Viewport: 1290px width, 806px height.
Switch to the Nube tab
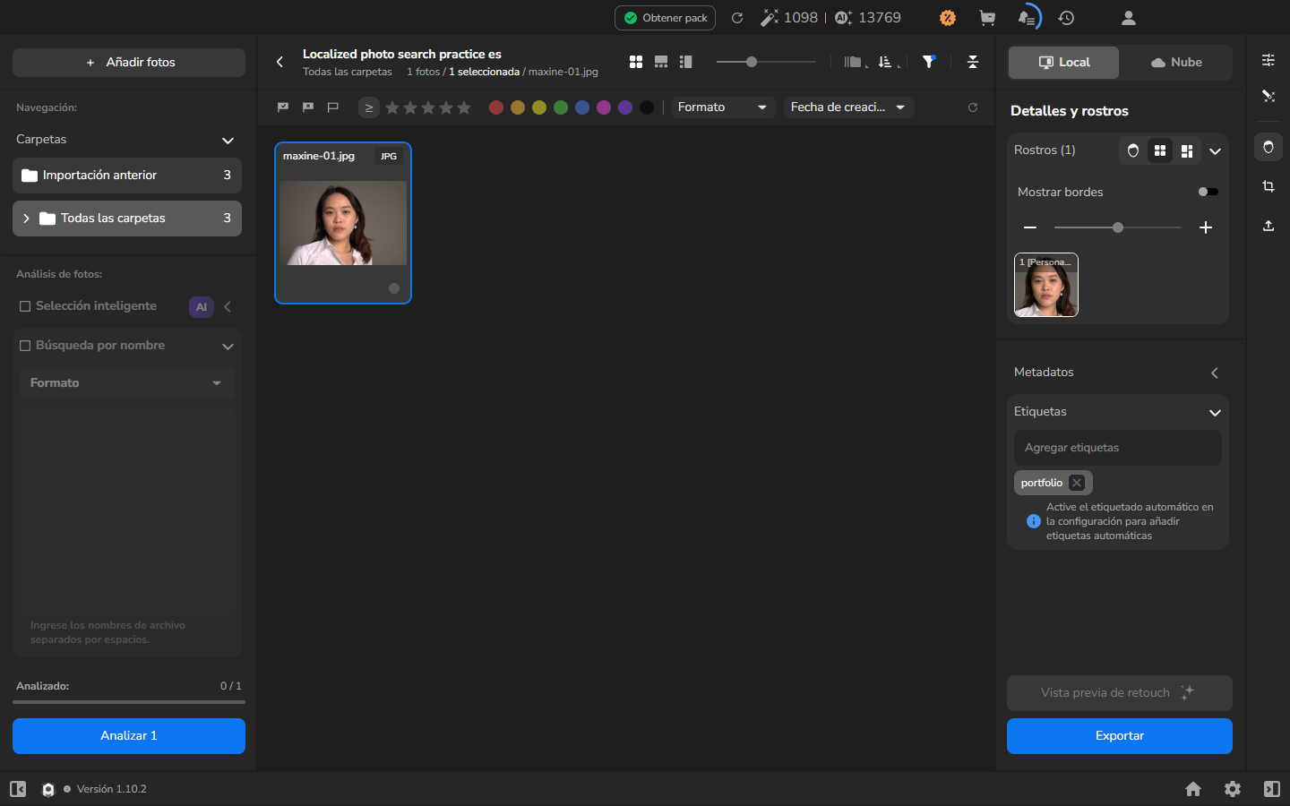click(1176, 63)
